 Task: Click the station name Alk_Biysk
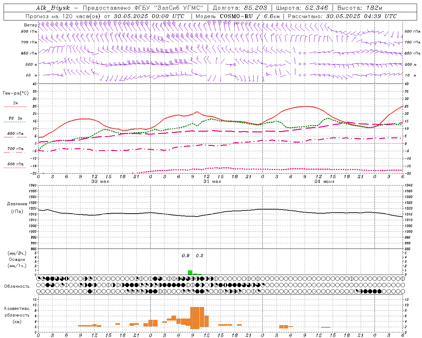point(53,8)
